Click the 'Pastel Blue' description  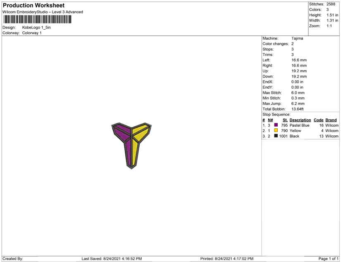(300, 125)
